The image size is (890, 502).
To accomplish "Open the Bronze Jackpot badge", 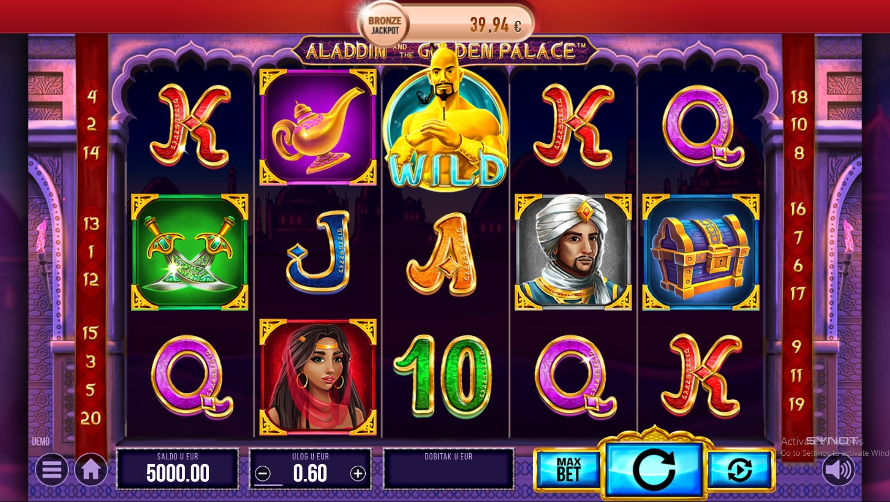I will point(385,25).
